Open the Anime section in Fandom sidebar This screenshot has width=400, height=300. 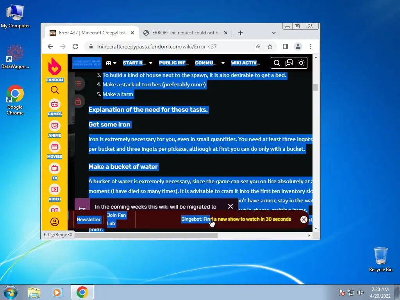coord(55,128)
